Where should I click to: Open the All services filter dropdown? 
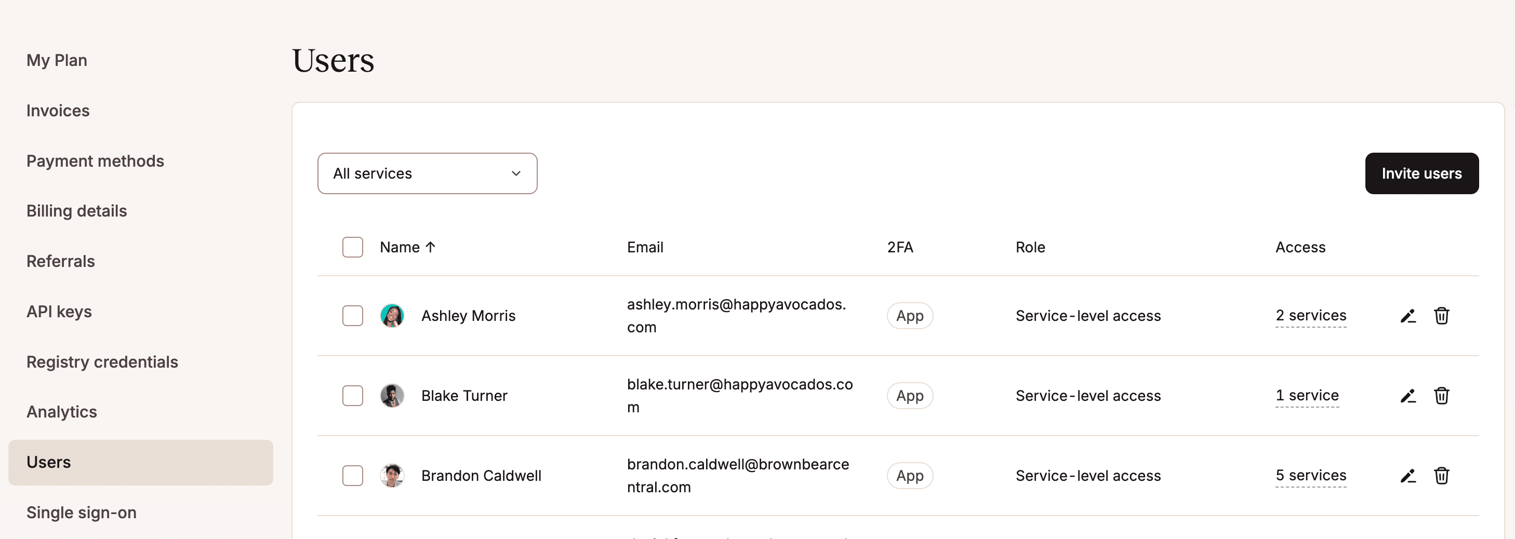(x=427, y=173)
